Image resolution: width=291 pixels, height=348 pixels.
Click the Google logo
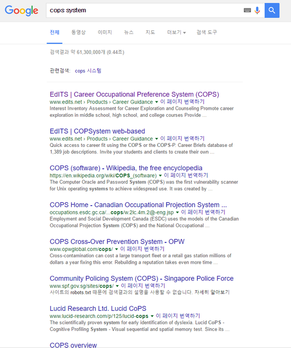[22, 11]
